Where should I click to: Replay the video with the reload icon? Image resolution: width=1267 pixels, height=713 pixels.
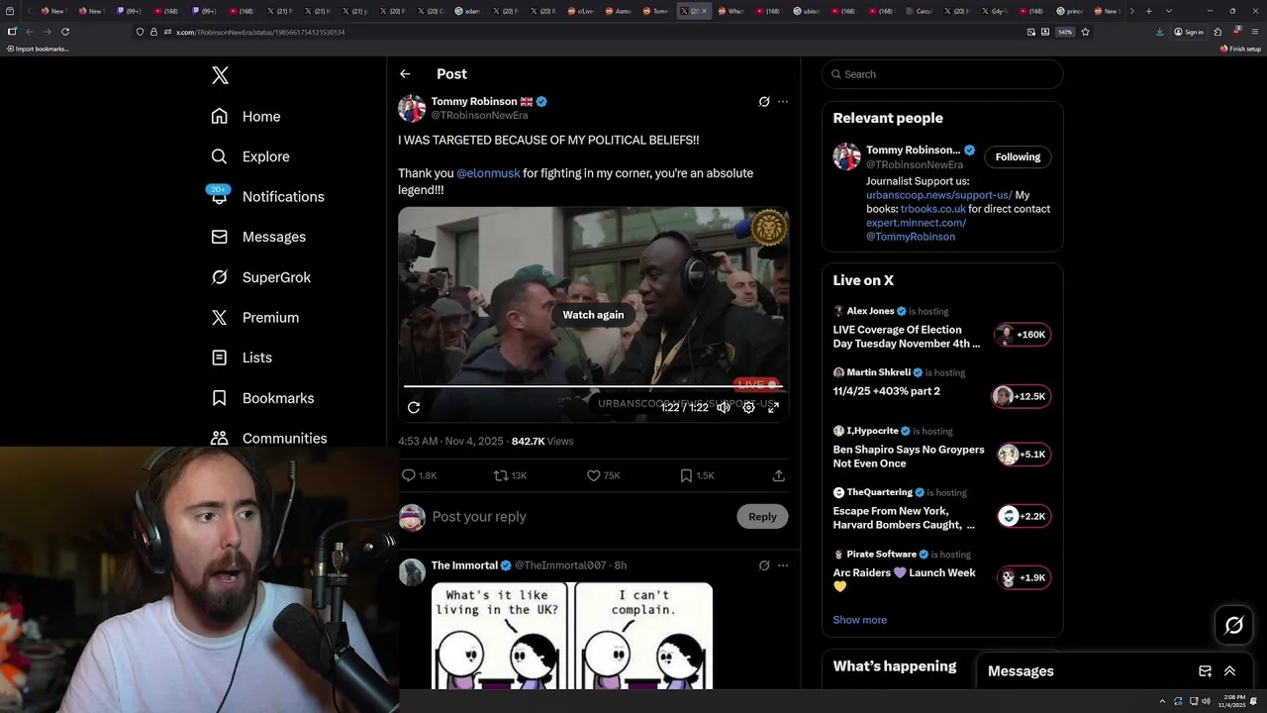pyautogui.click(x=414, y=407)
